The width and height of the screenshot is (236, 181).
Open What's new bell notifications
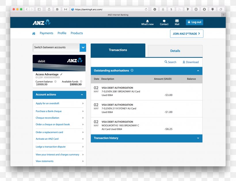(147, 22)
